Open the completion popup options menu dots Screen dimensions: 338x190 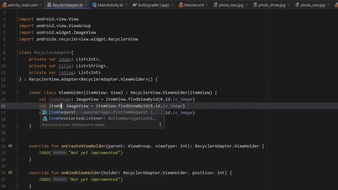pos(160,125)
